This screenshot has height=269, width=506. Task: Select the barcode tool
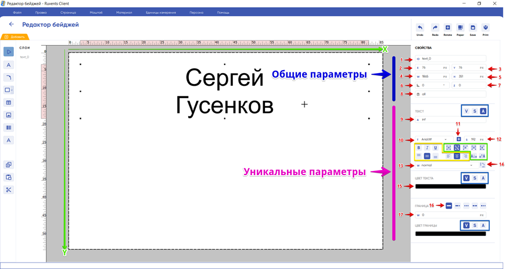pyautogui.click(x=8, y=128)
